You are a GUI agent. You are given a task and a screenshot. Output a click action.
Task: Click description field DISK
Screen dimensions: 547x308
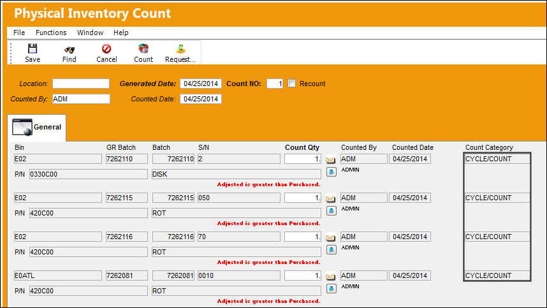(237, 174)
